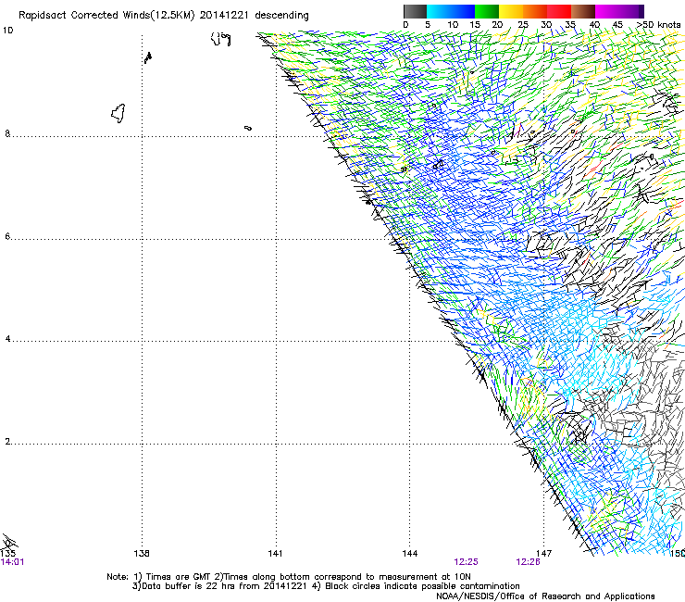Screen dimensions: 685x602
Task: Click the small island outline near 10N, 140
Action: pos(220,39)
